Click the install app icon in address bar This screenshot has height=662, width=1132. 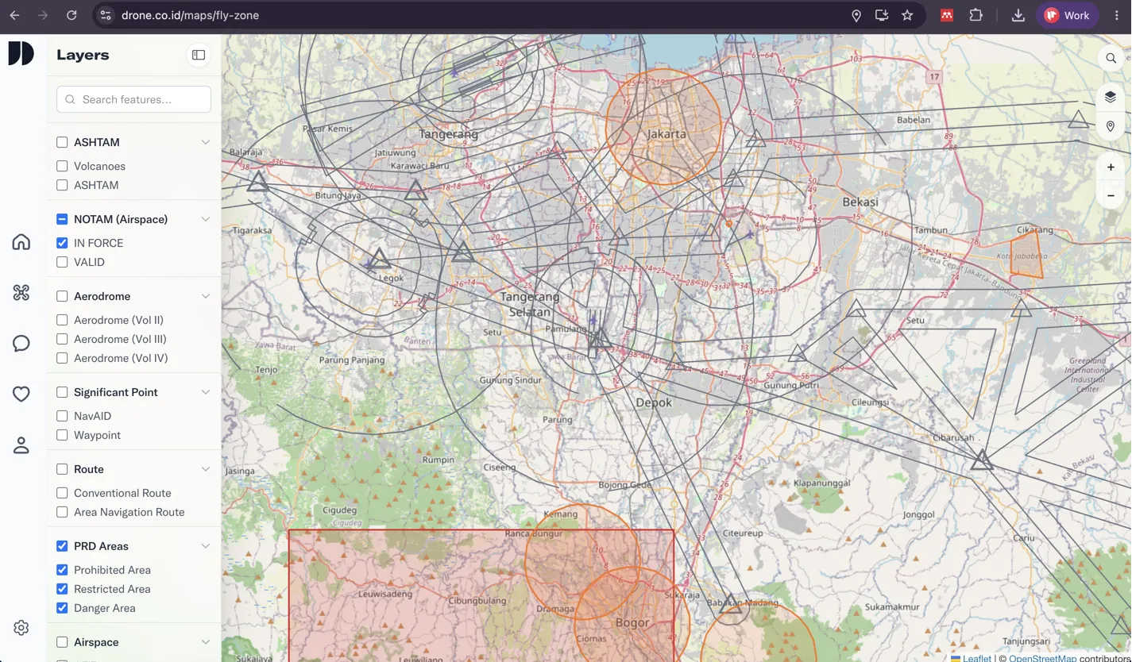[882, 15]
